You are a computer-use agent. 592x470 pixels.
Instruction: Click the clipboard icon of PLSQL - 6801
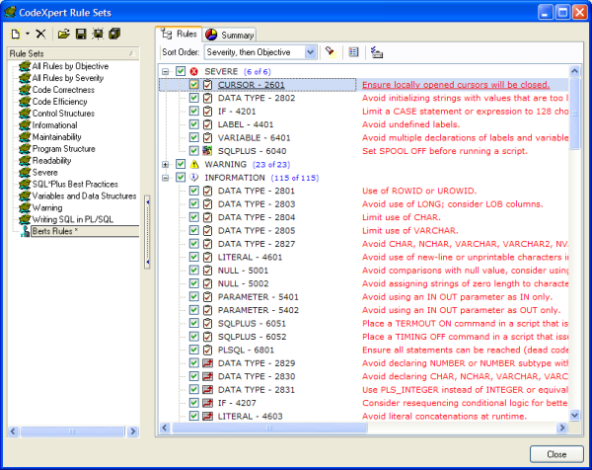pos(207,350)
